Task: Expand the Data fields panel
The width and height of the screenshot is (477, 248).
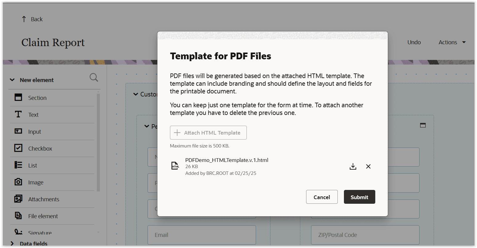Action: (x=12, y=243)
